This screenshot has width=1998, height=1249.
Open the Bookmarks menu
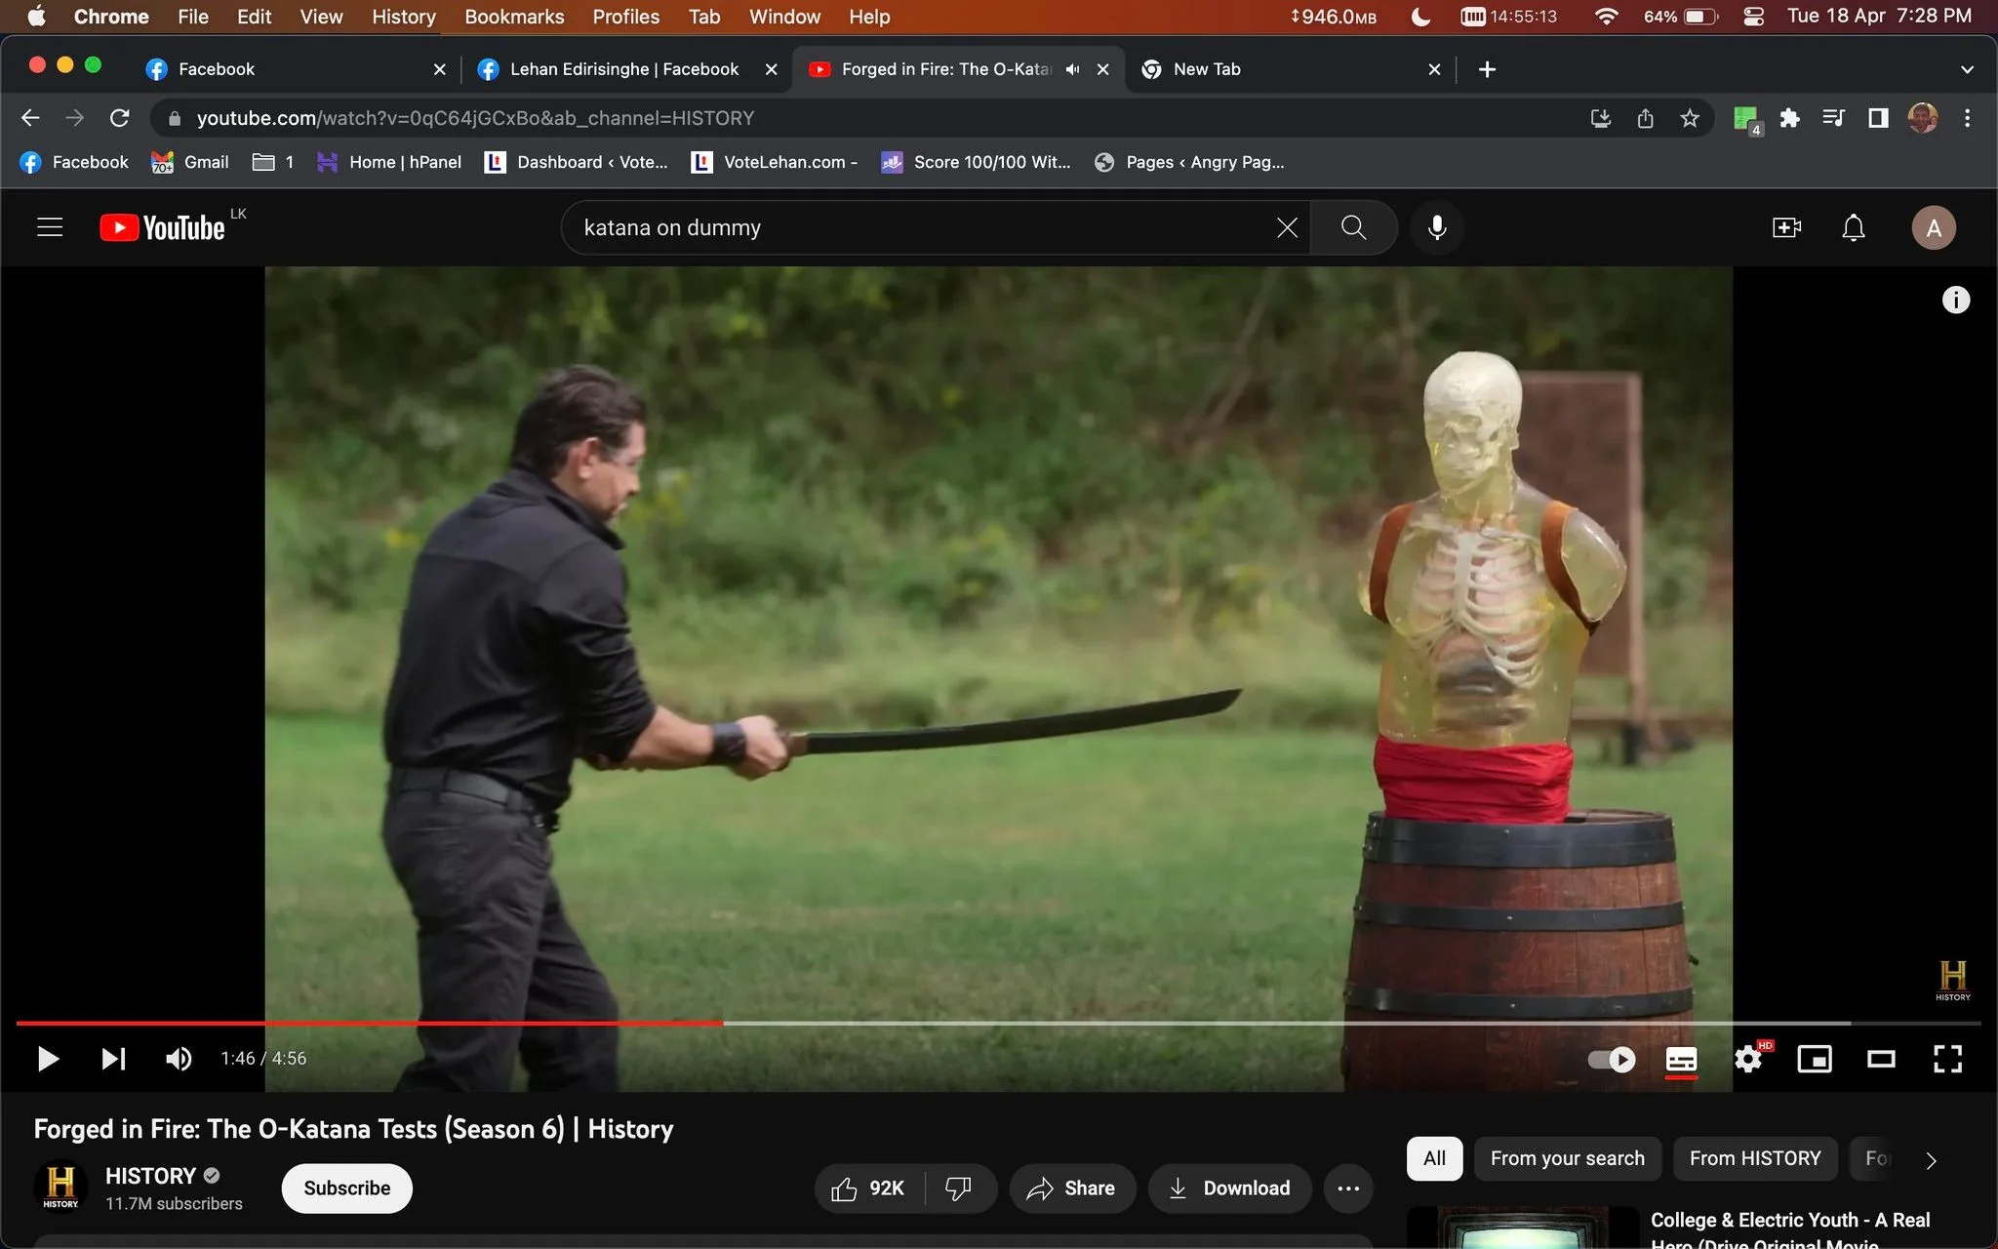tap(514, 17)
